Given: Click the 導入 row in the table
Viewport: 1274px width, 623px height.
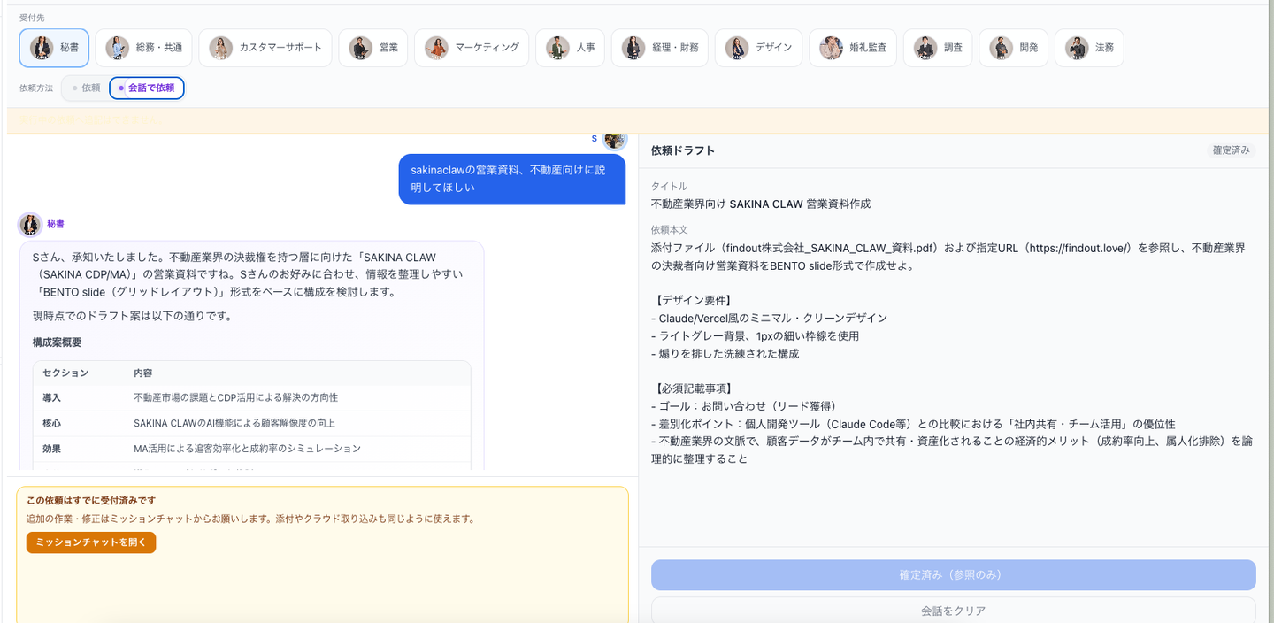Looking at the screenshot, I should click(x=252, y=398).
